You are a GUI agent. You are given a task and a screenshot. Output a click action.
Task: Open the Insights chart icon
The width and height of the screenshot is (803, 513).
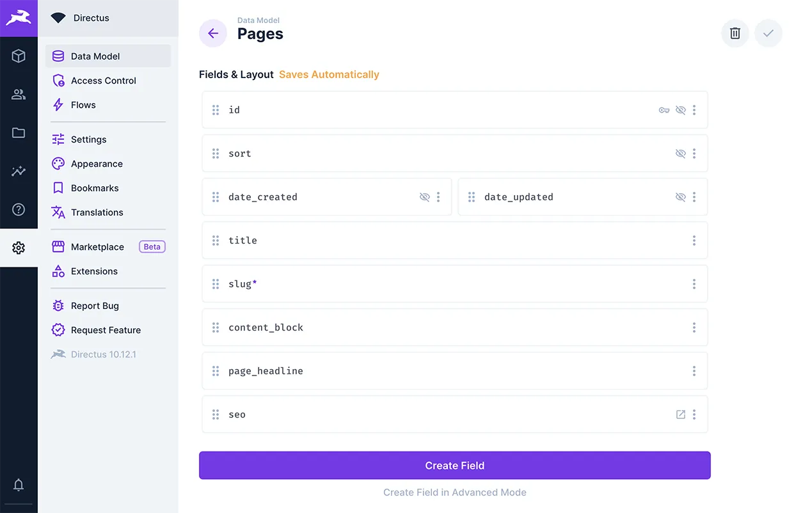point(19,171)
